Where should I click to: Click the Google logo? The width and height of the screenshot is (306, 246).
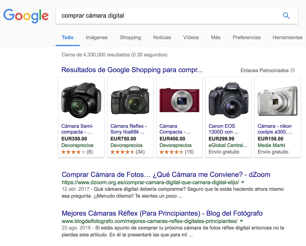26,16
